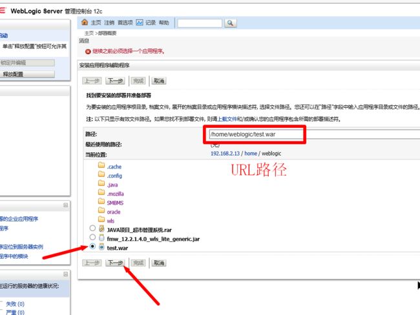Open the wls folder icon
Screen dimensions: 420x315
pos(101,219)
